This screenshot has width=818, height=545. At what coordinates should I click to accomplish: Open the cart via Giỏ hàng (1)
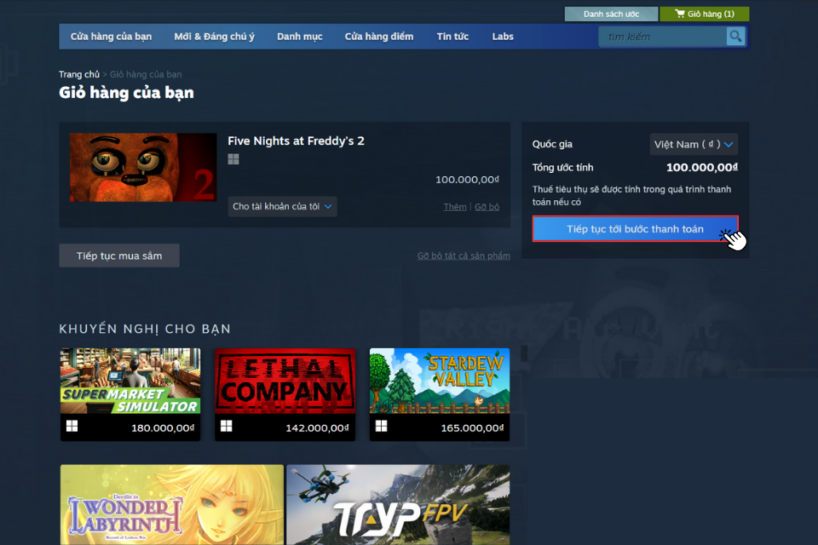[705, 14]
